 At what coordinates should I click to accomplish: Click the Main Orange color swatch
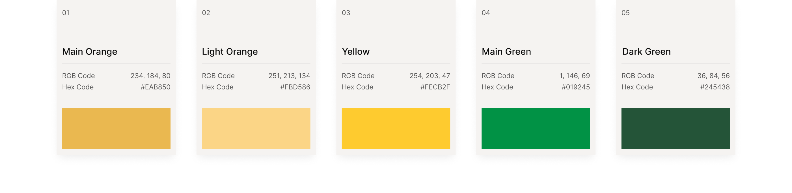pos(116,129)
